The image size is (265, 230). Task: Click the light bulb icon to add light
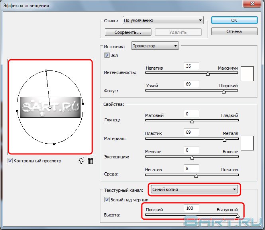click(x=81, y=161)
